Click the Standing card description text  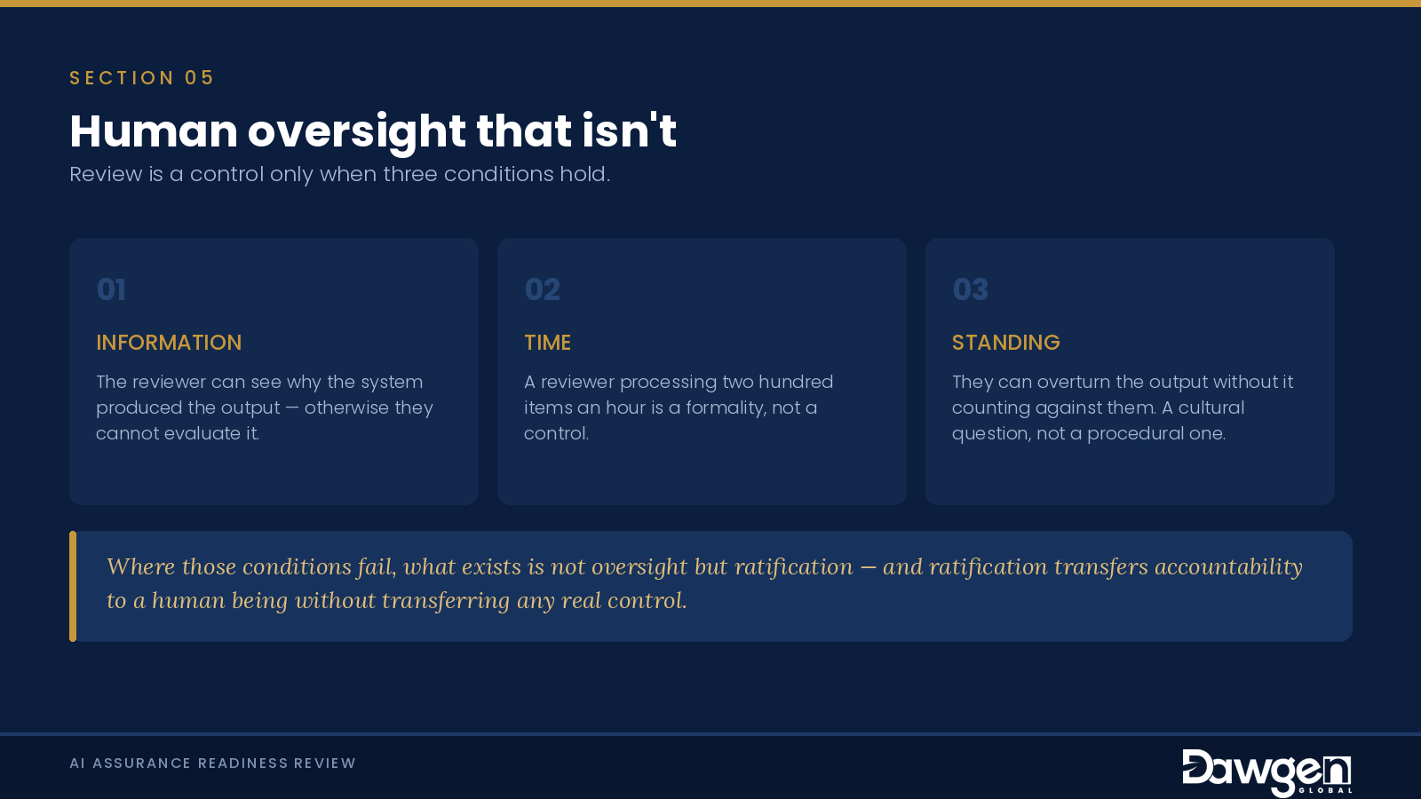(1123, 407)
